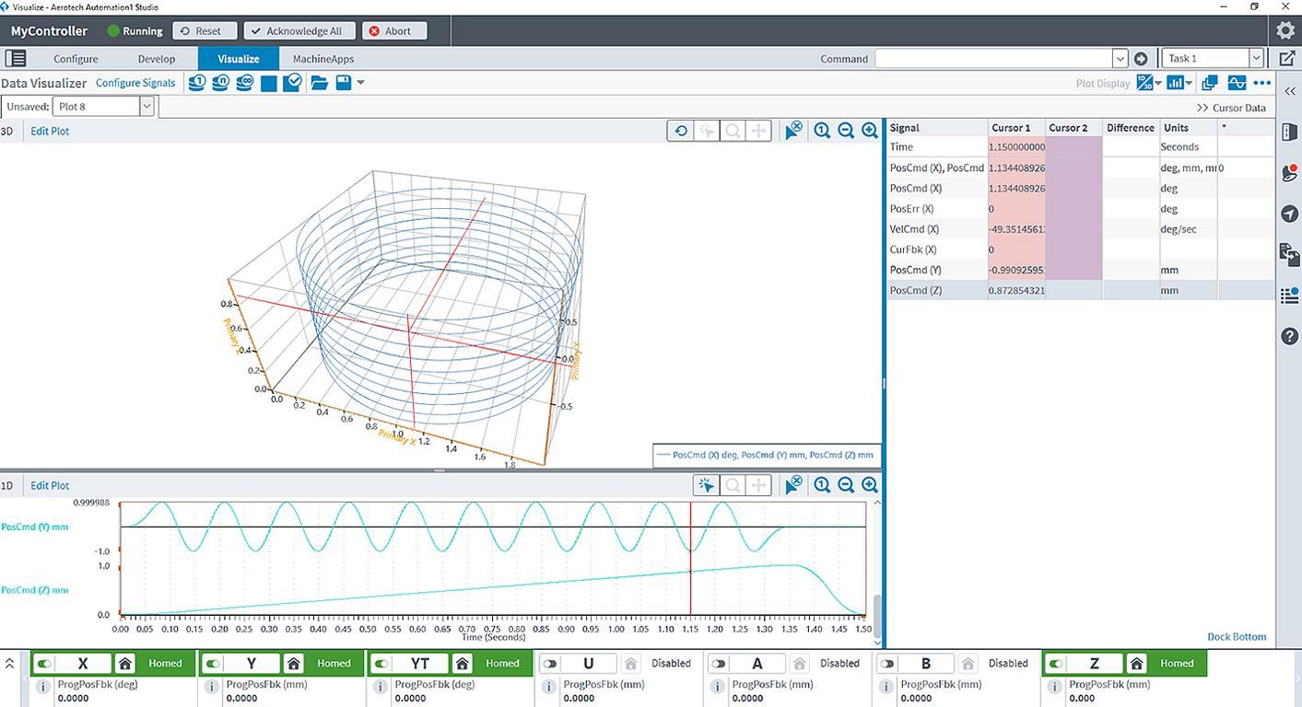
Task: Clear cursors in 1D plot
Action: coord(793,485)
